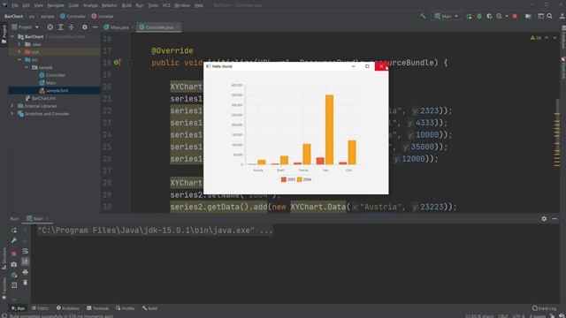The height and width of the screenshot is (318, 566).
Task: Click the locate file target icon
Action: pos(50,27)
